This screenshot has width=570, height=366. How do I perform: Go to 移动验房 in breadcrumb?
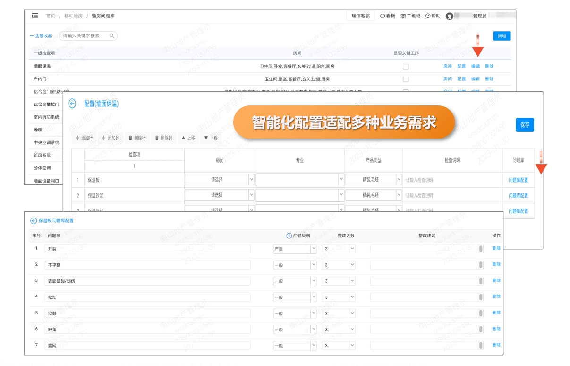point(73,16)
